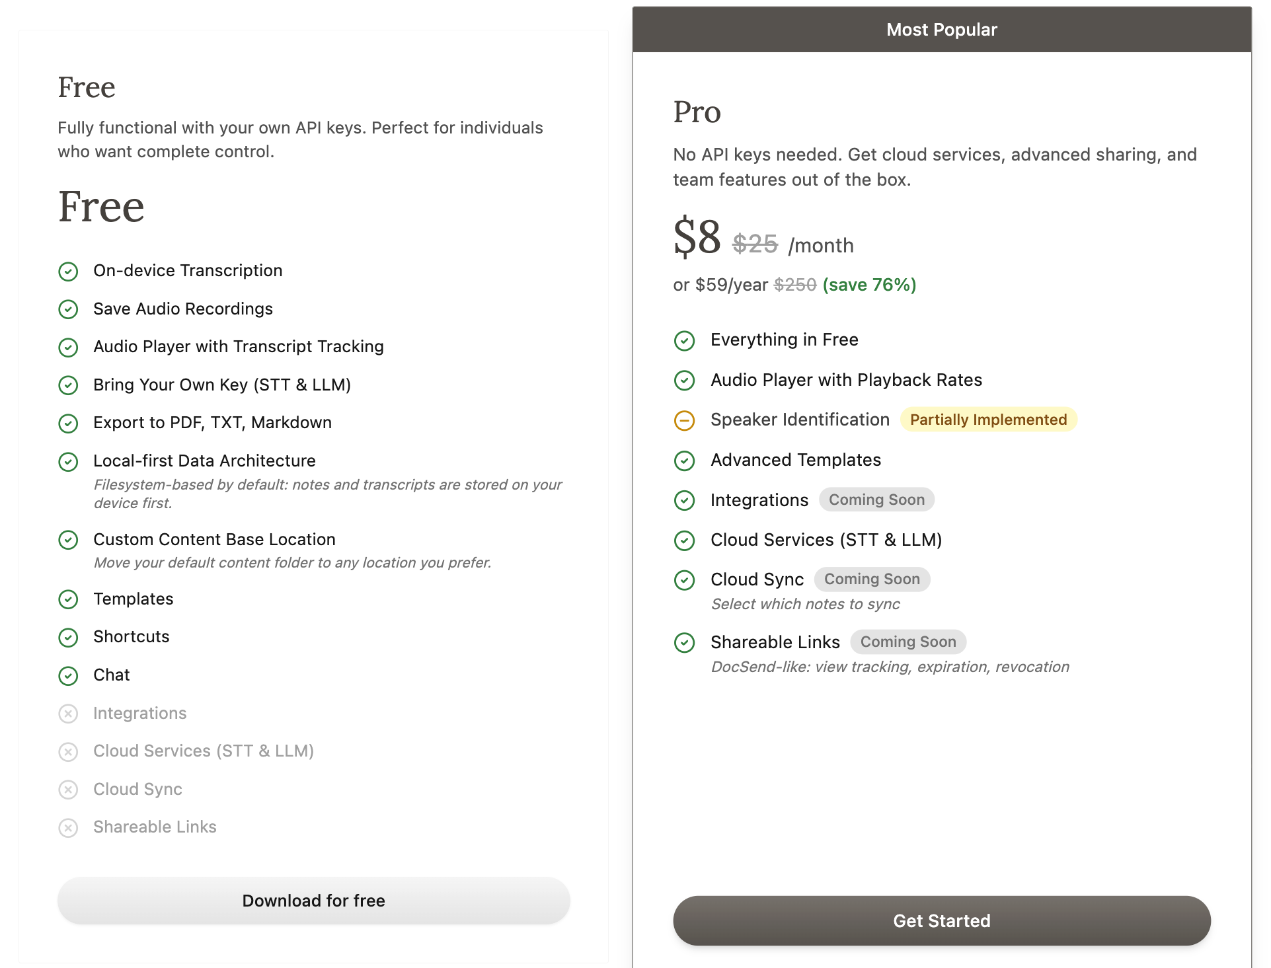Select the checkmark next to Save Audio Recordings

coord(69,309)
